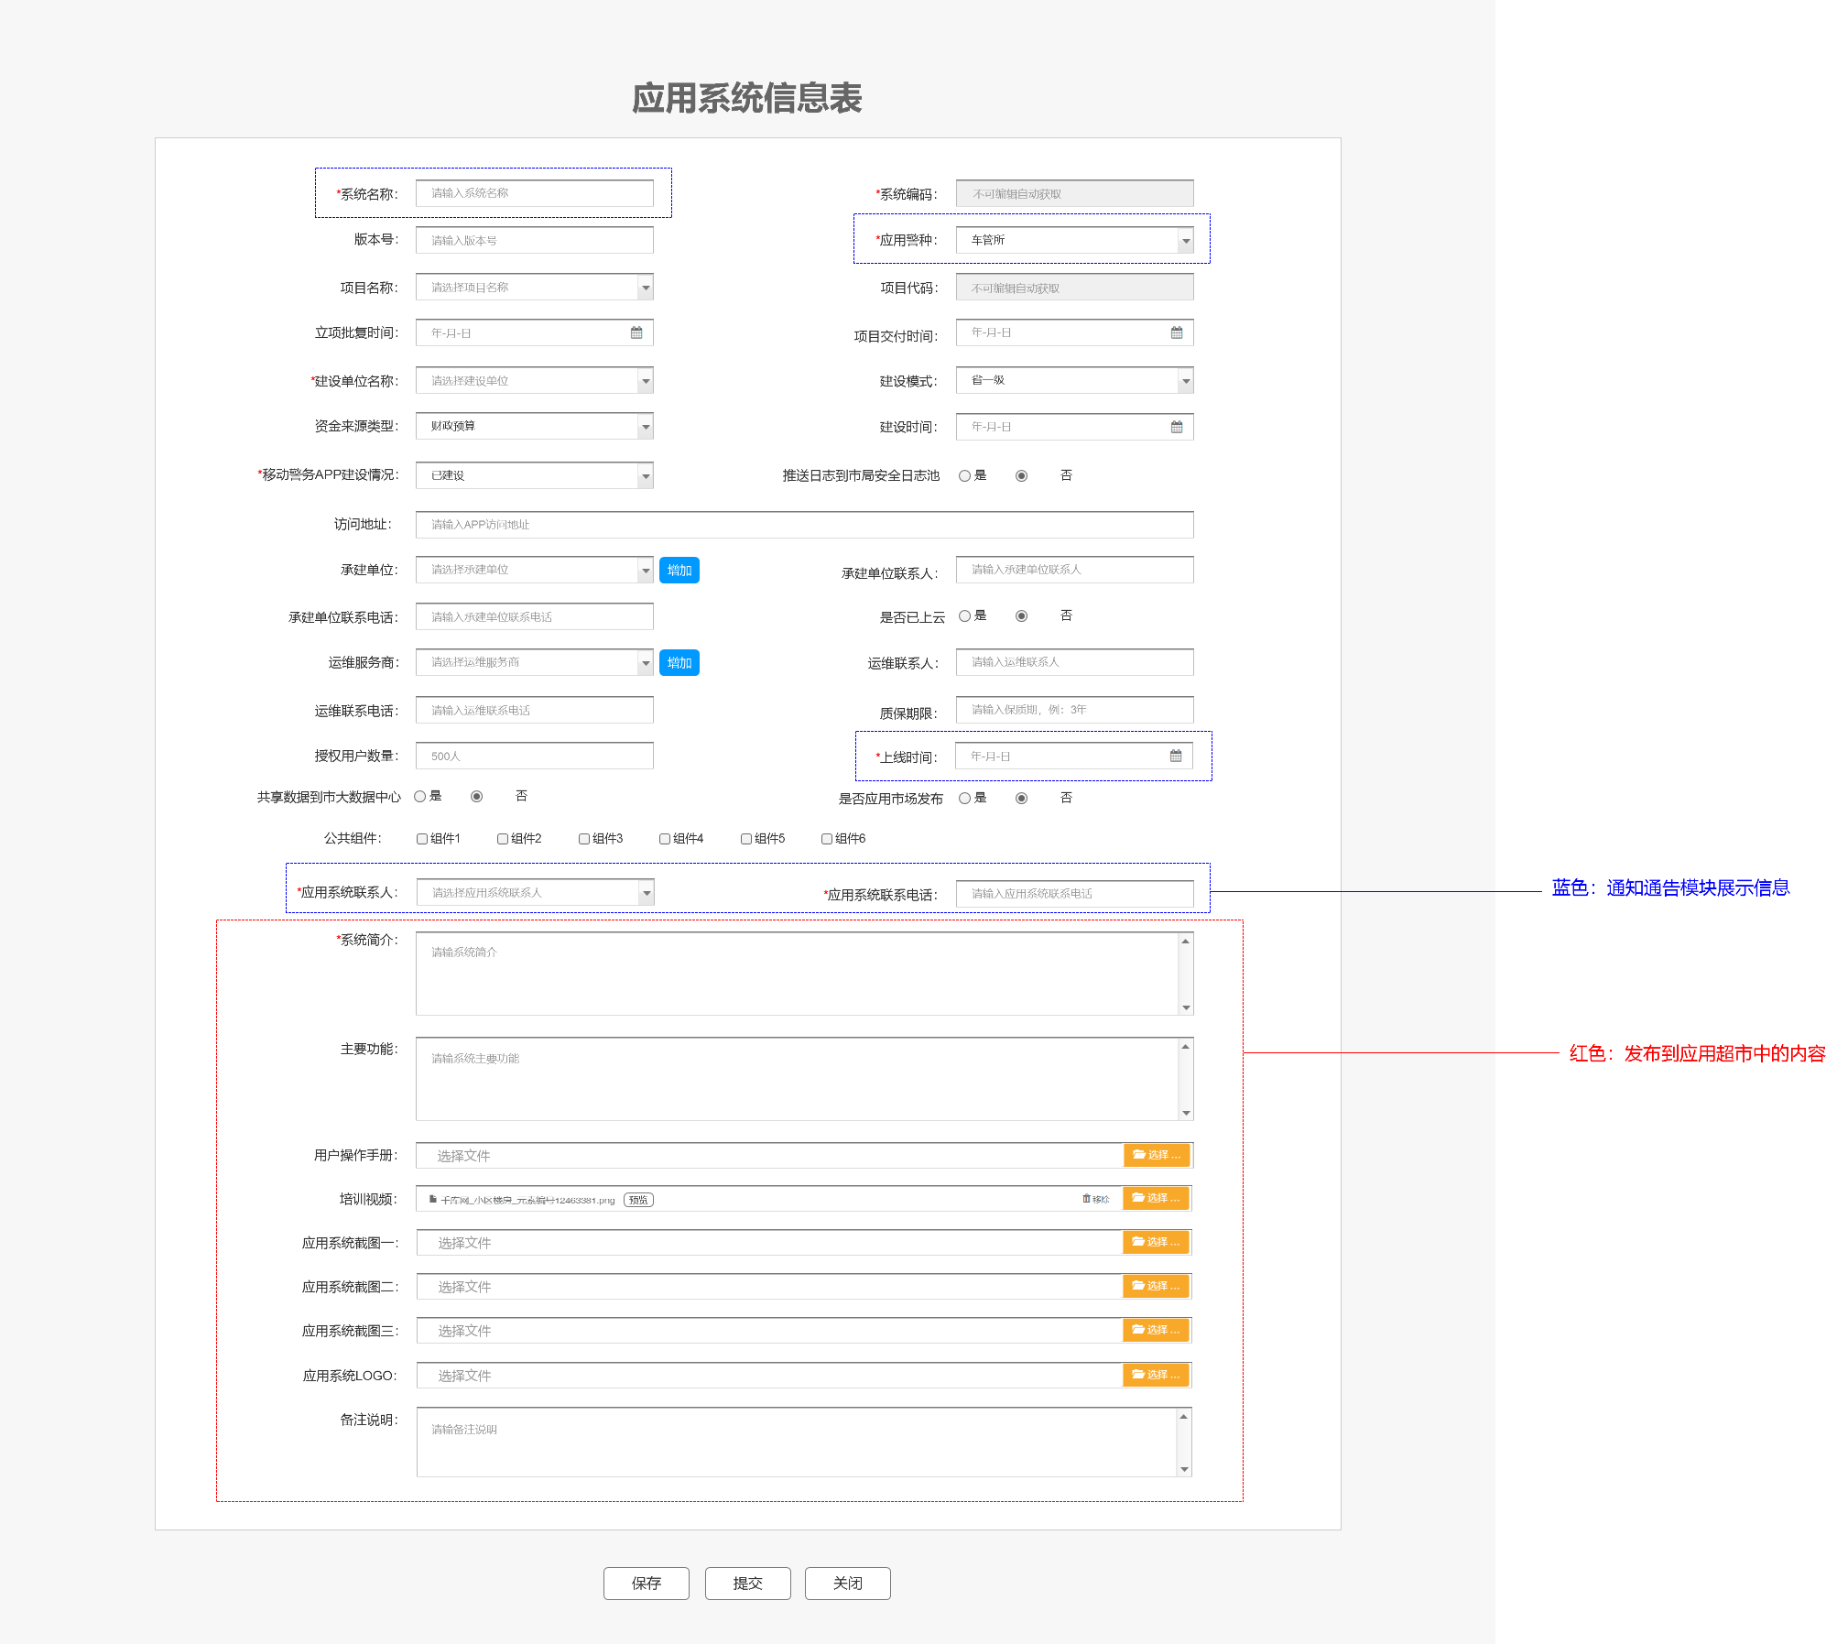This screenshot has width=1826, height=1644.
Task: Click scroll-down arrow of 备注说明 textarea
Action: click(1184, 1469)
